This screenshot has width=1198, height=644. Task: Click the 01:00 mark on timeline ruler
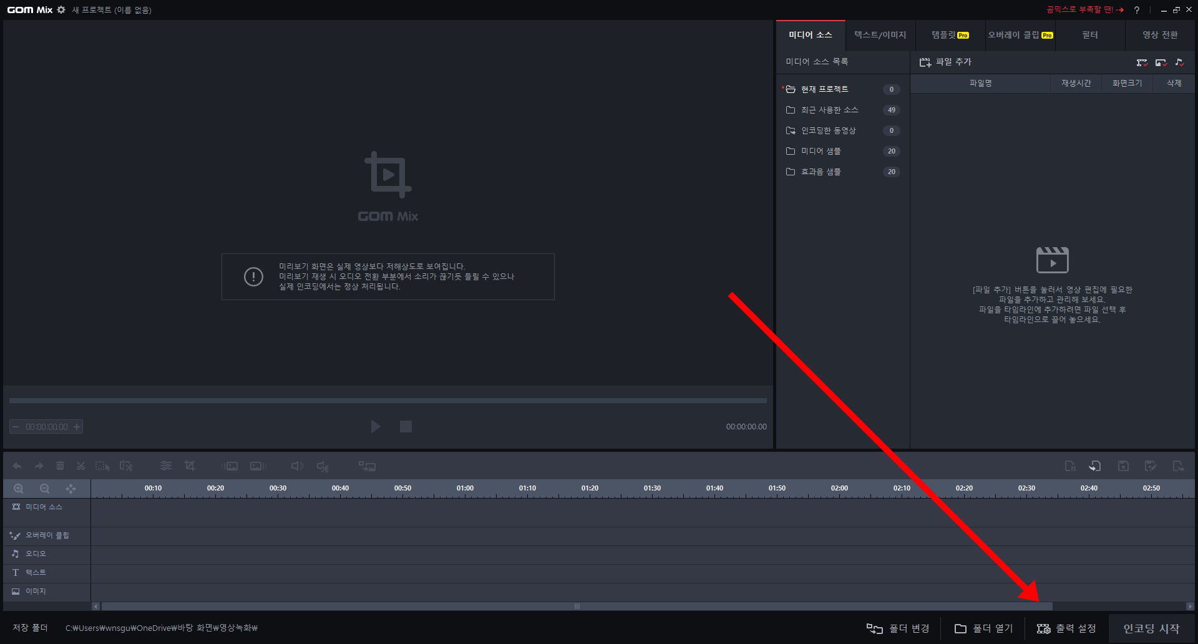click(x=465, y=488)
